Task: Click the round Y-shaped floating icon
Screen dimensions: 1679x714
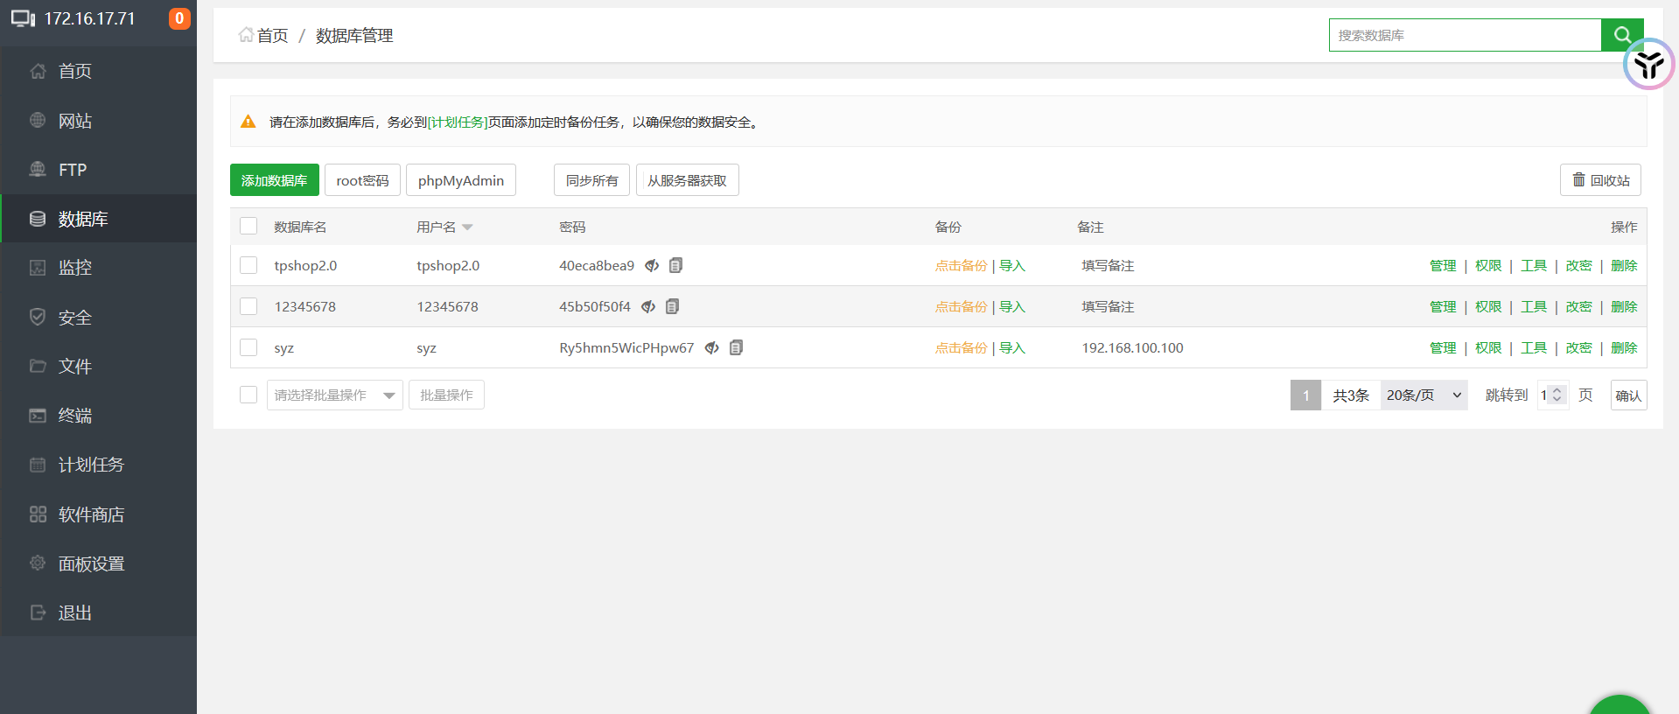Action: 1649,64
